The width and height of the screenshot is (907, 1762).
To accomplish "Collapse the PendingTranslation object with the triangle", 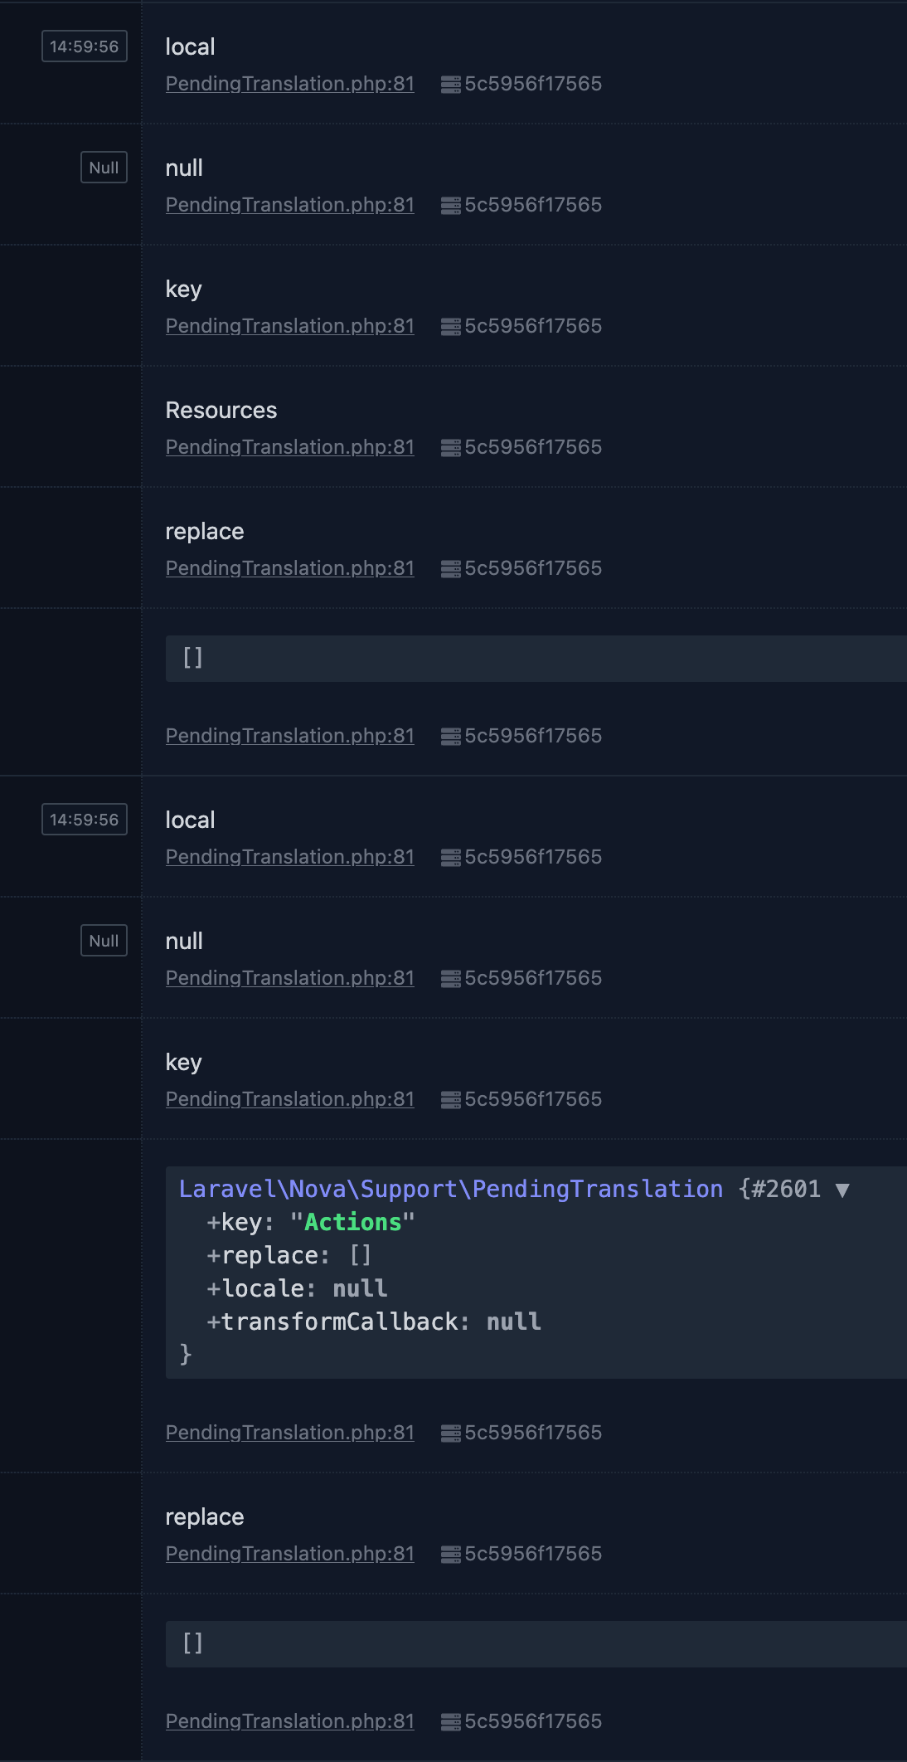I will 842,1190.
